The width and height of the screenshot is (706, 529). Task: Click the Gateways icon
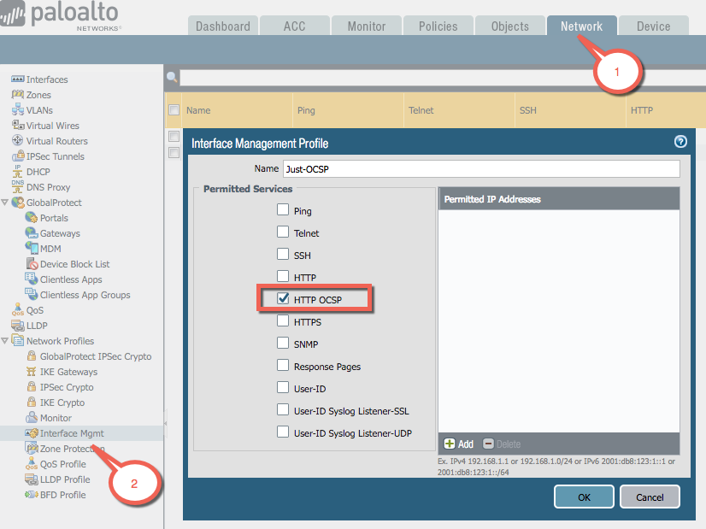tap(32, 233)
